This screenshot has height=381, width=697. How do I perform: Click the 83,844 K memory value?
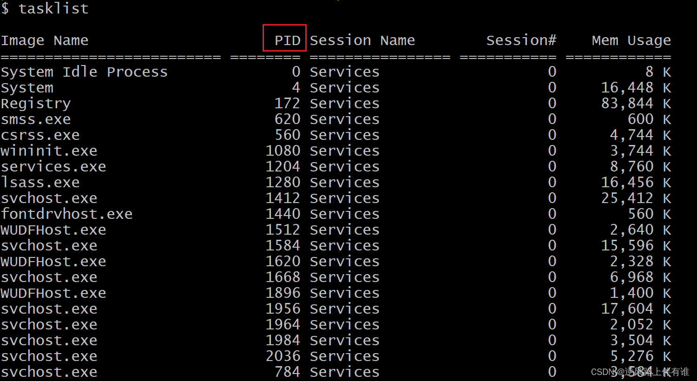pos(636,104)
